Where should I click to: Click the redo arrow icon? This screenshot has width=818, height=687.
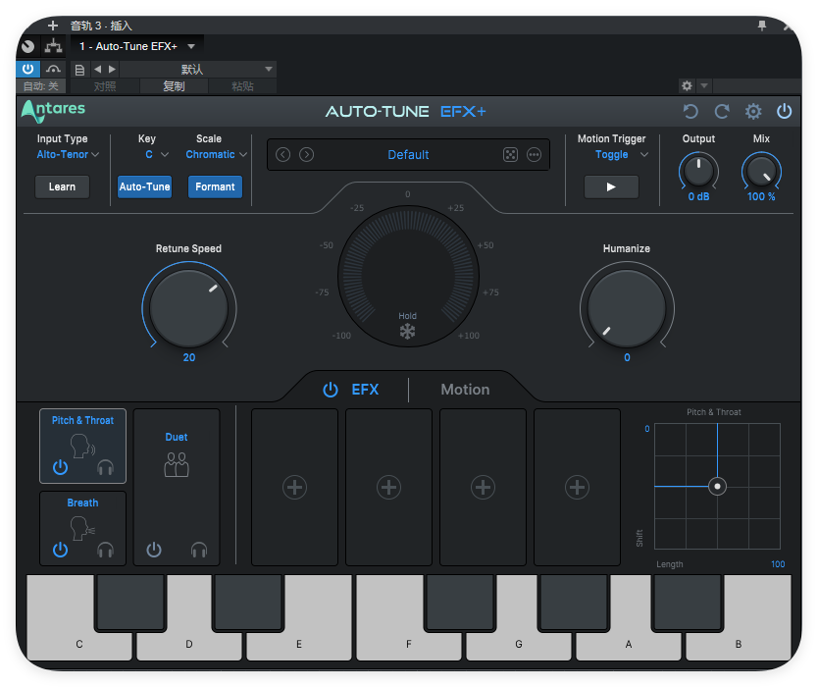tap(722, 111)
